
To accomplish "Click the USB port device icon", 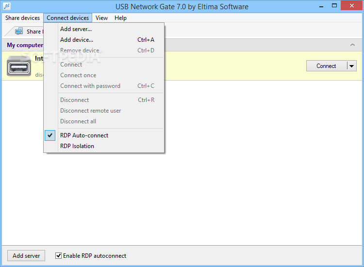I will [x=19, y=67].
